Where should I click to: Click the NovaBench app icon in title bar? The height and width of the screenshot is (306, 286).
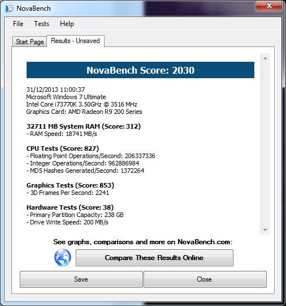coord(9,8)
